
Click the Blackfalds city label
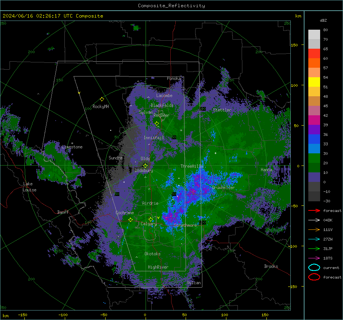coord(162,105)
